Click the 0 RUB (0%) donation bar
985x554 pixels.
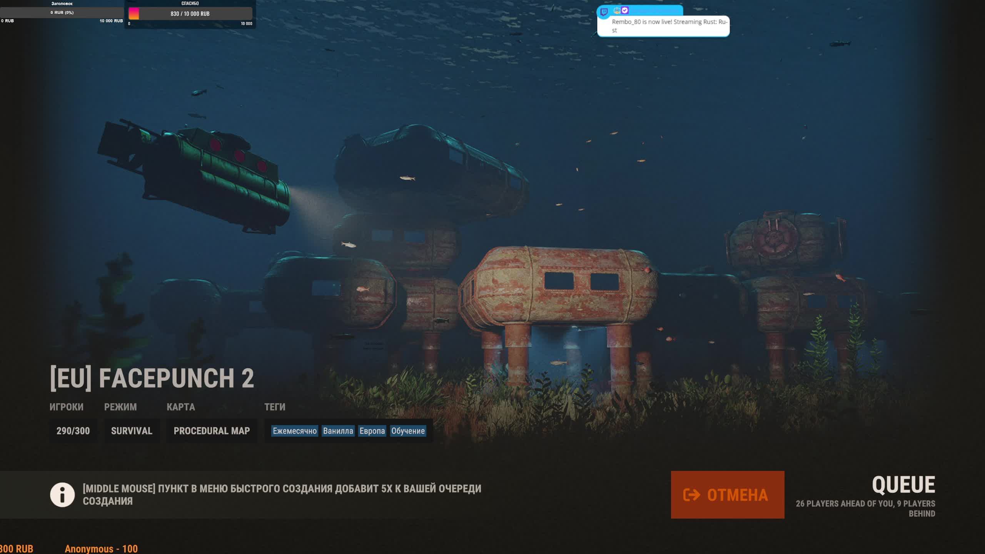coord(62,12)
